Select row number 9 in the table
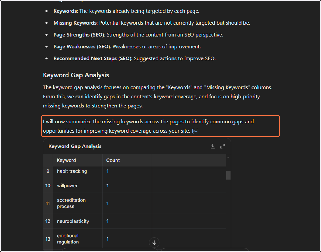This screenshot has height=252, width=321. pyautogui.click(x=48, y=171)
